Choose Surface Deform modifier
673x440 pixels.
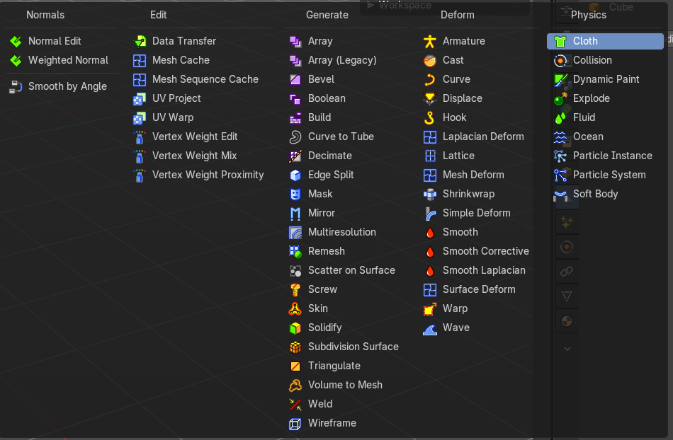479,289
